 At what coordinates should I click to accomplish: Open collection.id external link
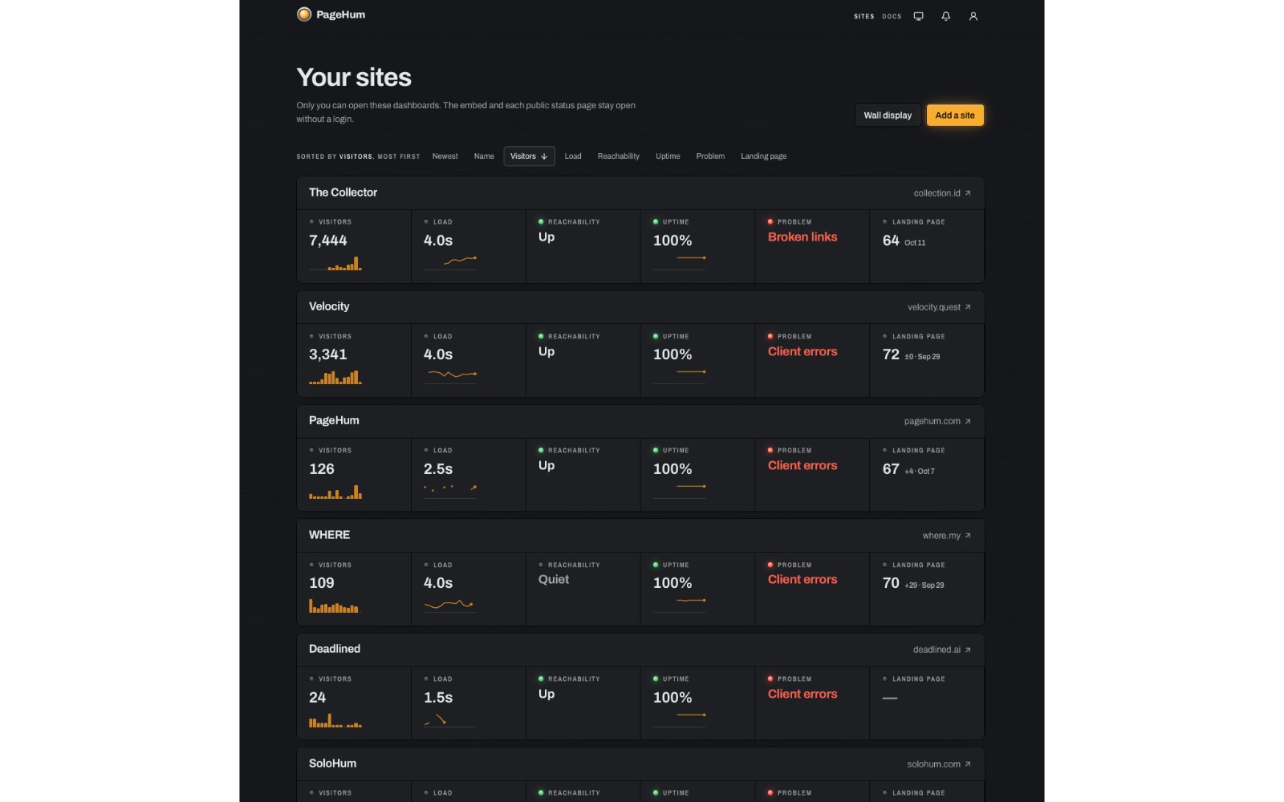[x=942, y=193]
